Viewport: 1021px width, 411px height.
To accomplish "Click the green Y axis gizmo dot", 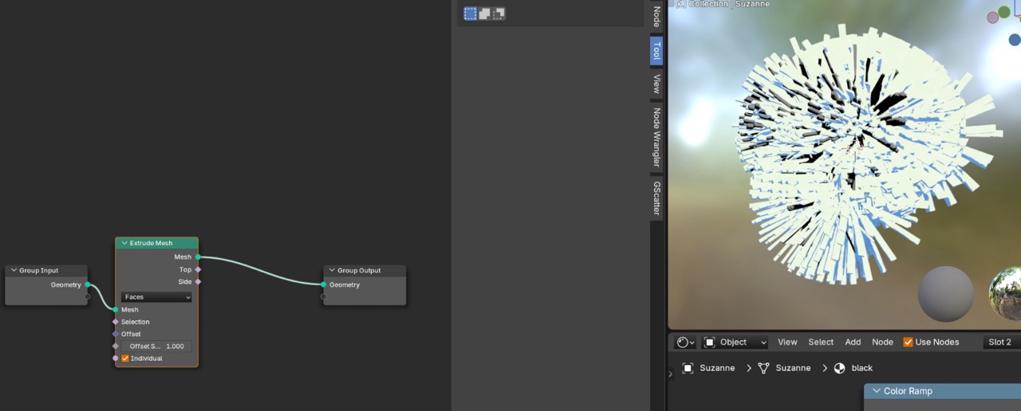I will [1005, 11].
